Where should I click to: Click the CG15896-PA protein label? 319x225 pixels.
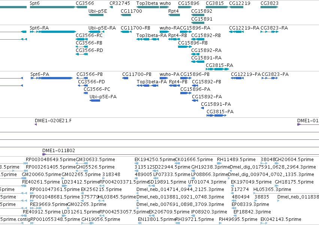195,89
